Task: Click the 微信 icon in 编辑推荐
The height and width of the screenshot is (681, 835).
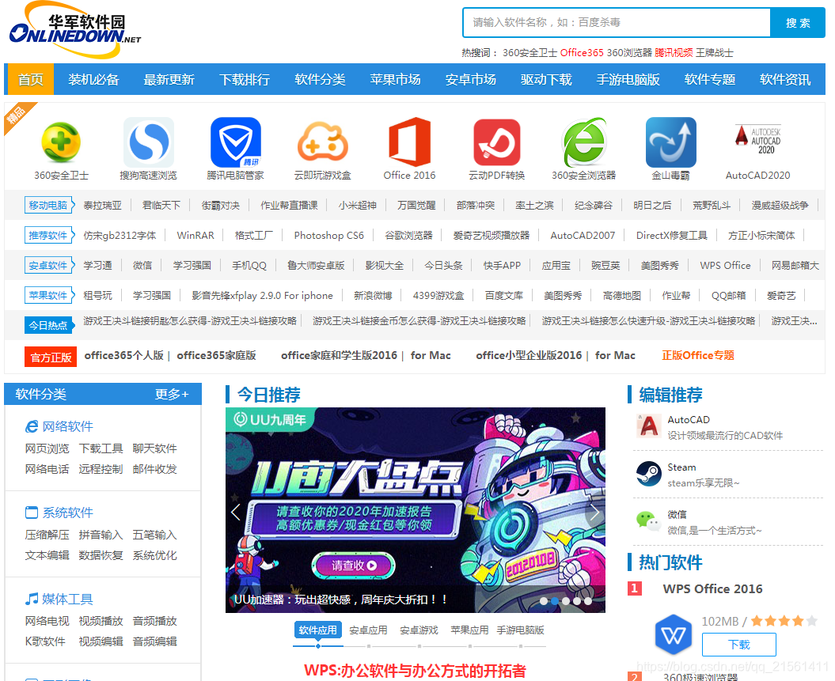Action: 649,521
